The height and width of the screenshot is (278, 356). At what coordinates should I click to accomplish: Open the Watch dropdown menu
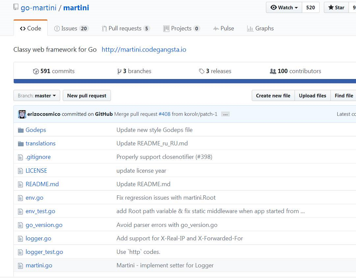coord(284,7)
